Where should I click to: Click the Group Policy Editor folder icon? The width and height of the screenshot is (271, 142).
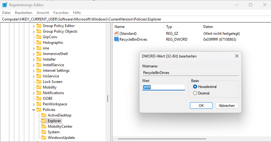(39, 26)
